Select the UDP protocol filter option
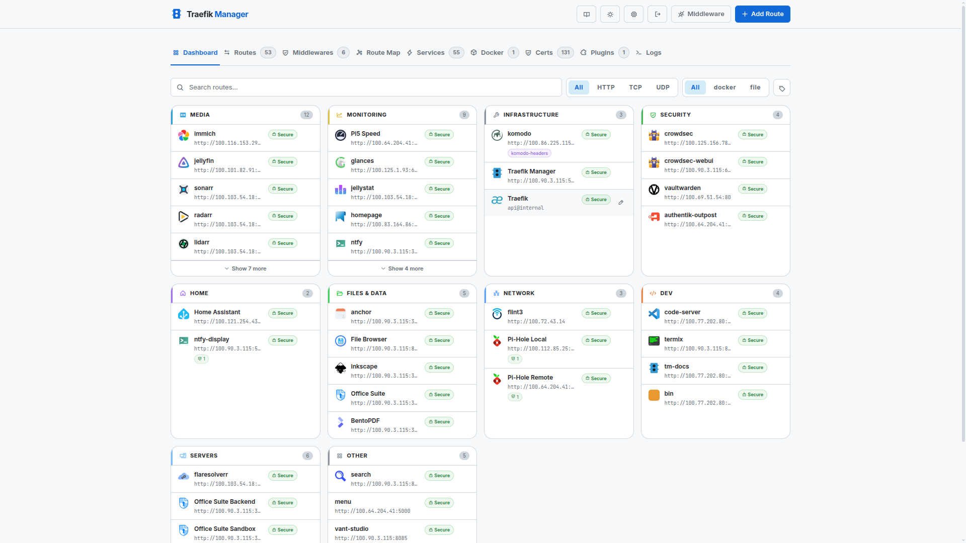Image resolution: width=966 pixels, height=543 pixels. click(x=663, y=87)
